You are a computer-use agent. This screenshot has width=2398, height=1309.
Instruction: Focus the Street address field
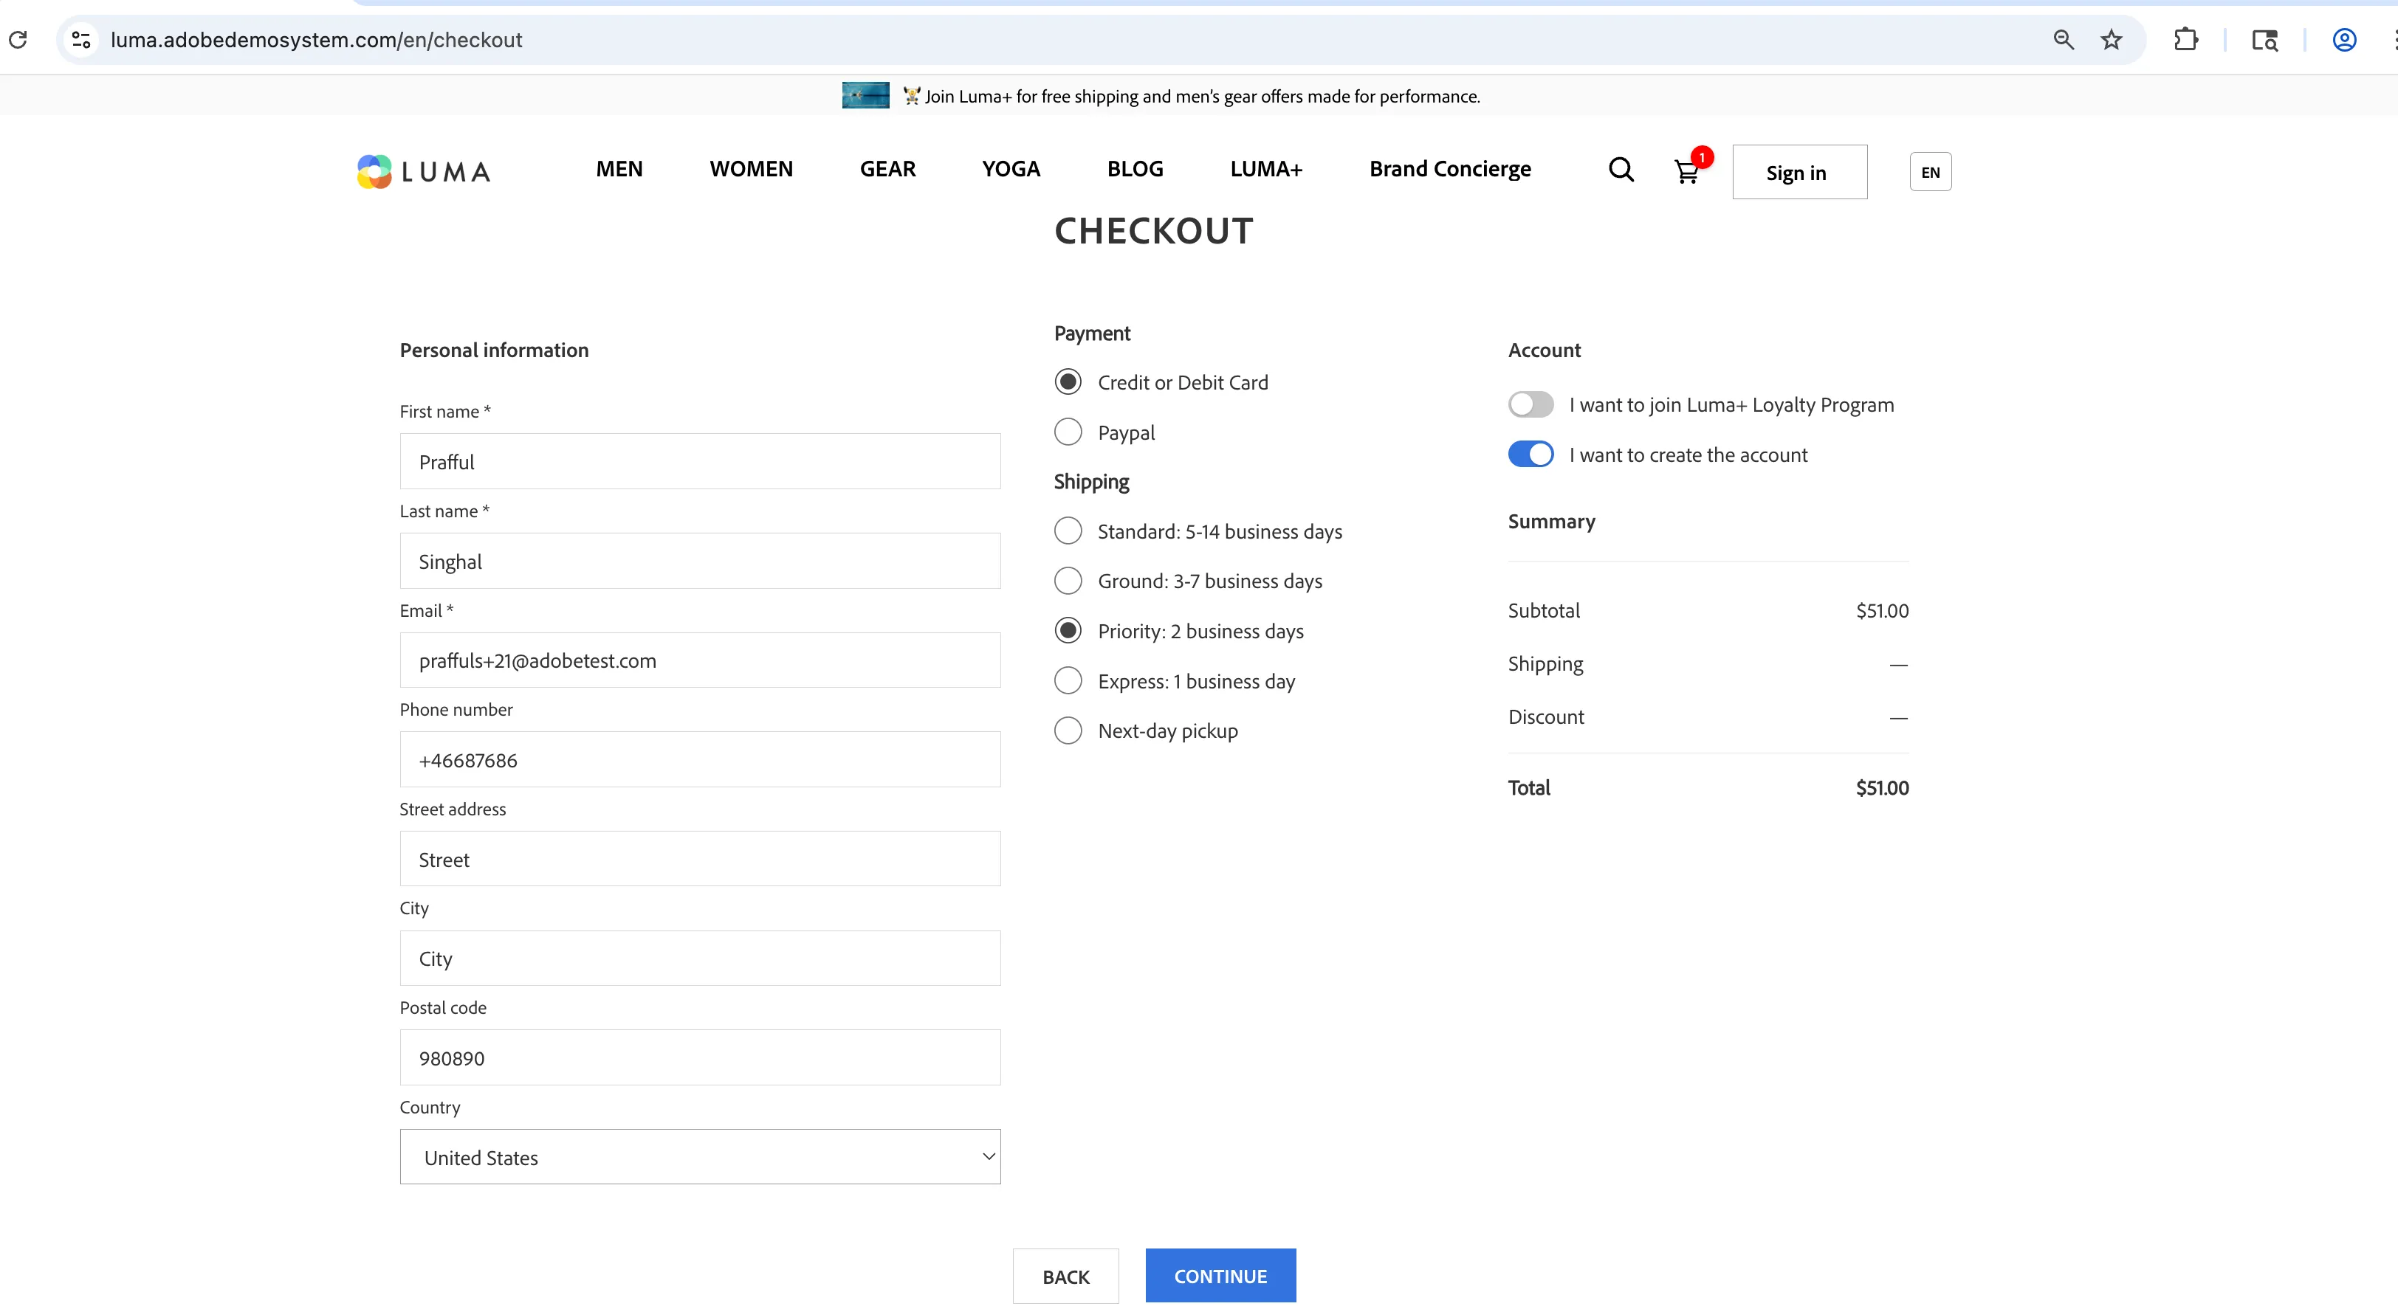(700, 859)
